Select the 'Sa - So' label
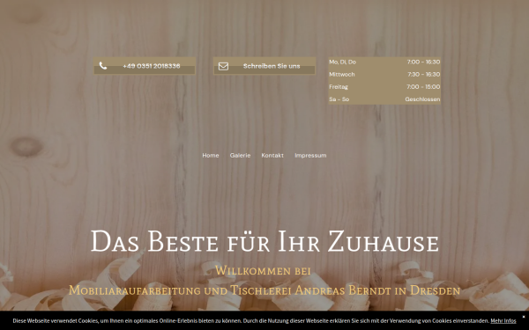The width and height of the screenshot is (529, 330). 339,99
